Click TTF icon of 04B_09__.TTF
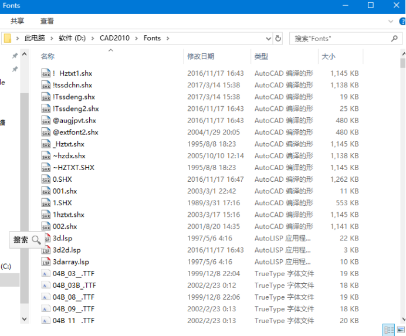Viewport: 406px width, 336px height. click(46, 309)
